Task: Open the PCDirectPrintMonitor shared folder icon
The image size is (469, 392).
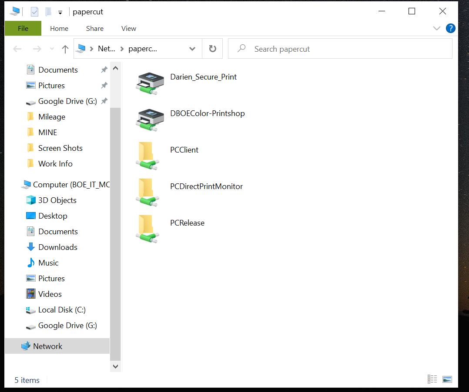Action: (147, 193)
